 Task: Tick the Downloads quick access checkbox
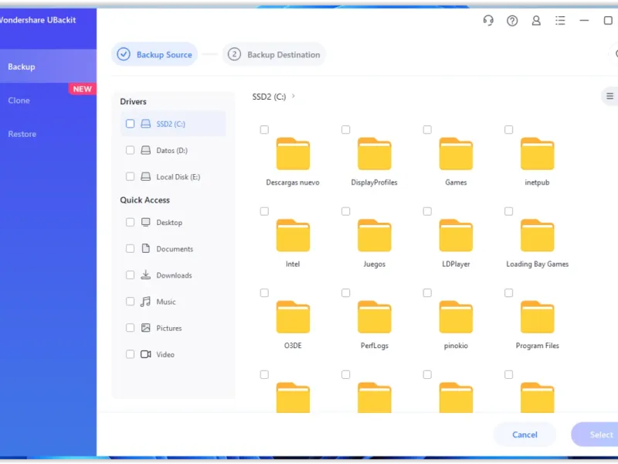pos(130,275)
